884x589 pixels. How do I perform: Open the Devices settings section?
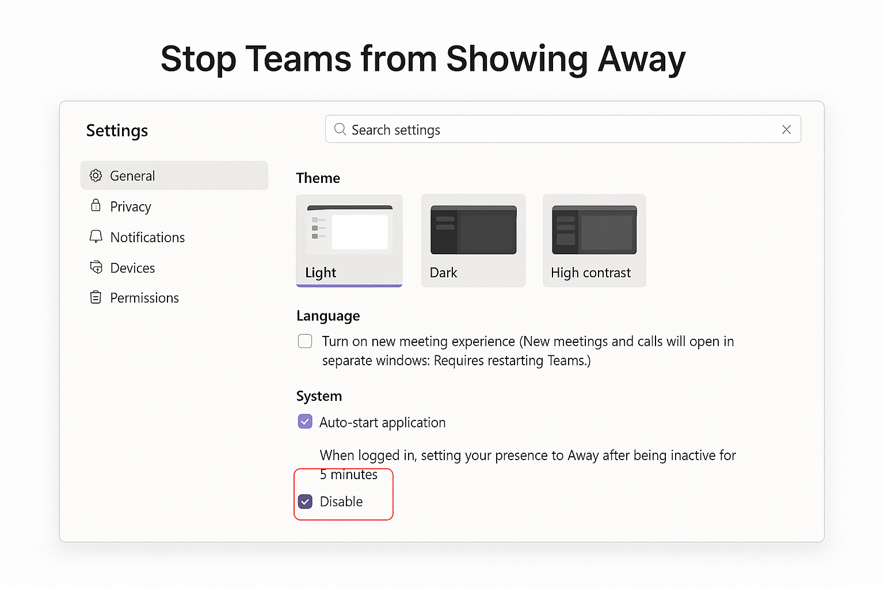click(174, 267)
